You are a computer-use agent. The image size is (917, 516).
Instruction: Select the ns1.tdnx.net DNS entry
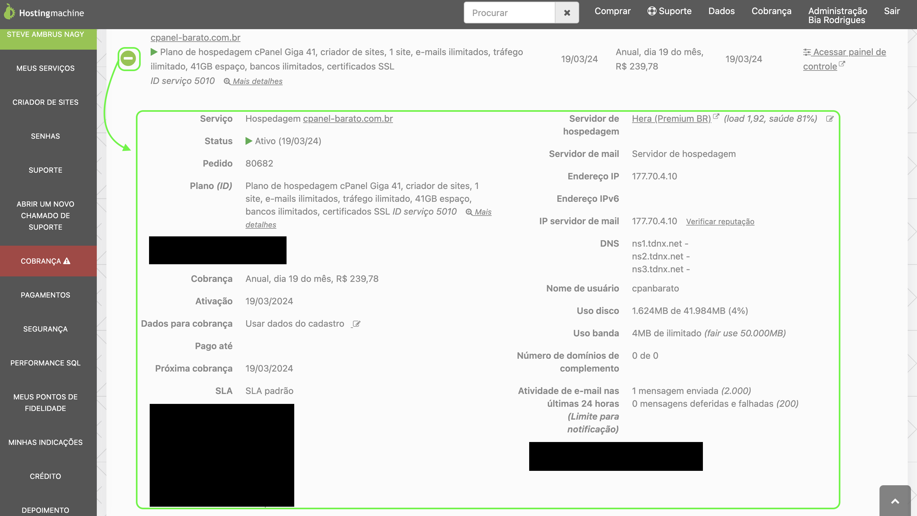(657, 244)
